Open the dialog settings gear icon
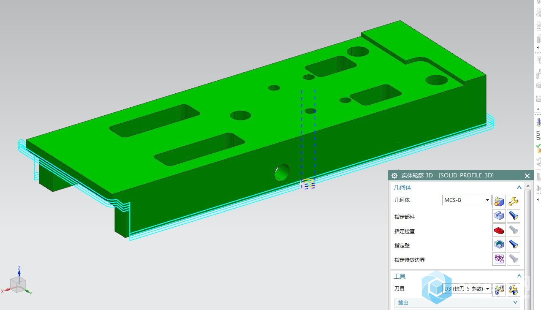Screen dimensions: 541x310 (394, 176)
